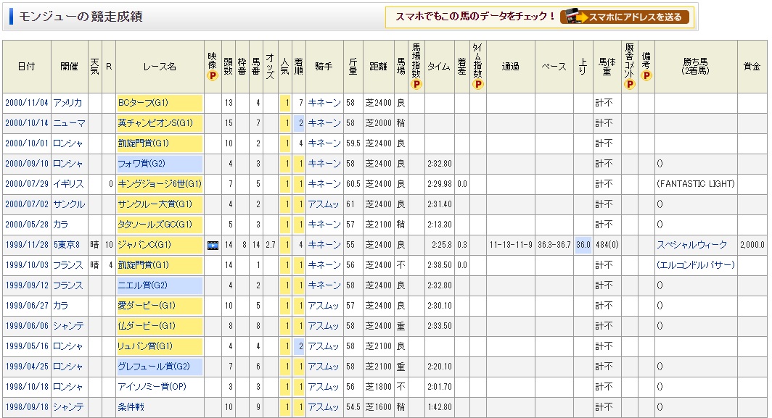Screen dimensions: 772x418
Task: Click the P icon under タイム指数 header
Action: coord(477,85)
